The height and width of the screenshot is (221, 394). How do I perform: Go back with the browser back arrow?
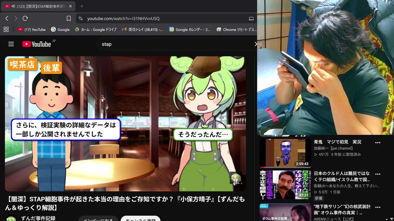pyautogui.click(x=7, y=18)
